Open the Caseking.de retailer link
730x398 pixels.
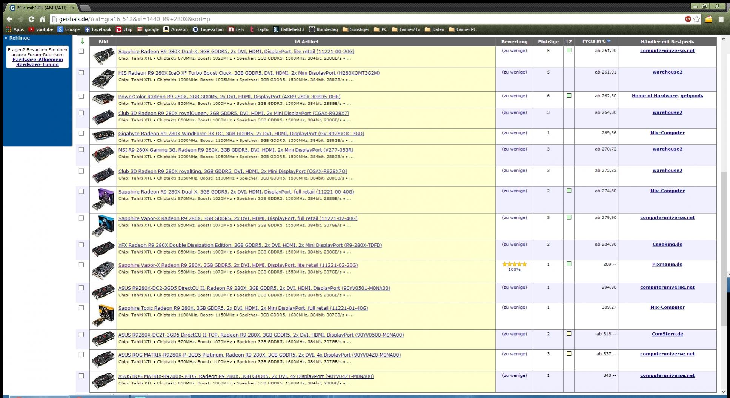coord(667,244)
